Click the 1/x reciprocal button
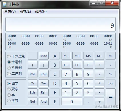Viewport: 121px width, 111px height. [111, 83]
